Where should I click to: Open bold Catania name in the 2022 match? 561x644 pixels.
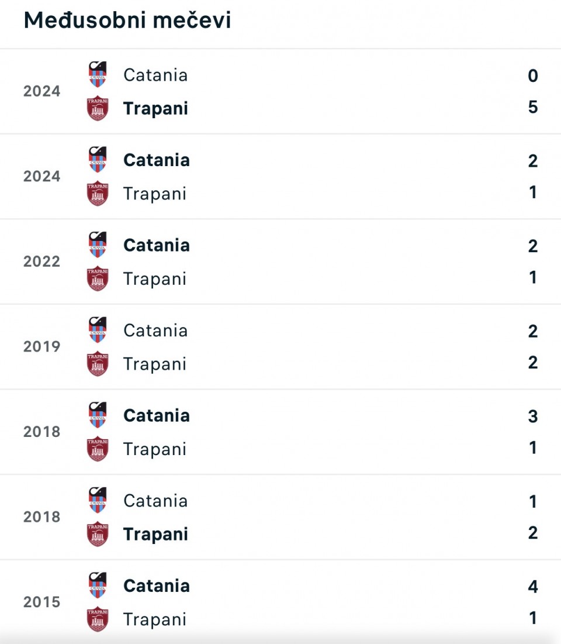click(156, 245)
